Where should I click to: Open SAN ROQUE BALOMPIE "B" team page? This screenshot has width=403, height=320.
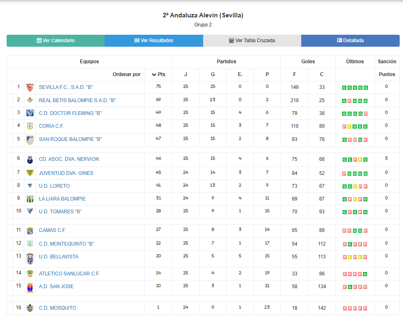(x=70, y=139)
